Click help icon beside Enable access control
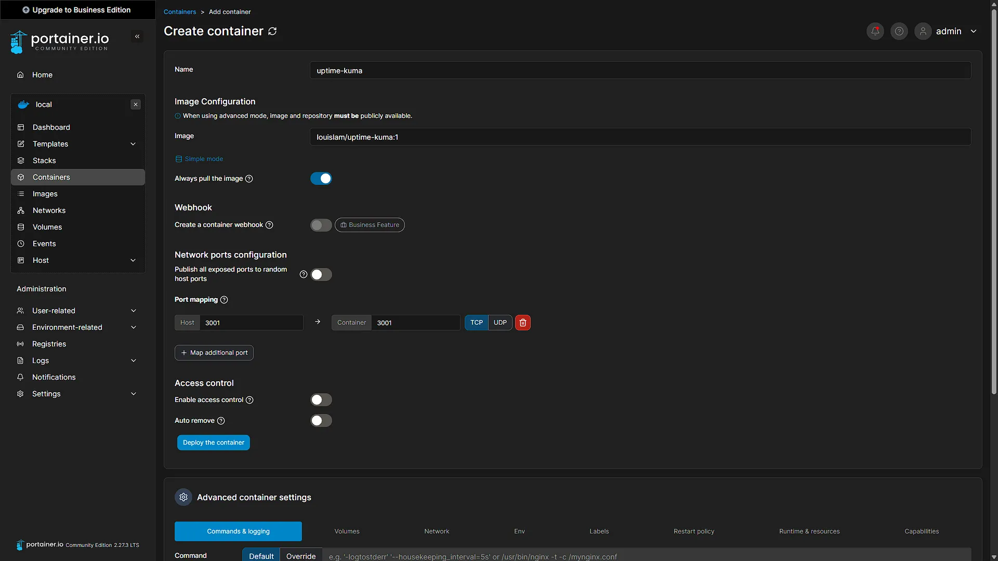The height and width of the screenshot is (561, 998). pos(249,400)
